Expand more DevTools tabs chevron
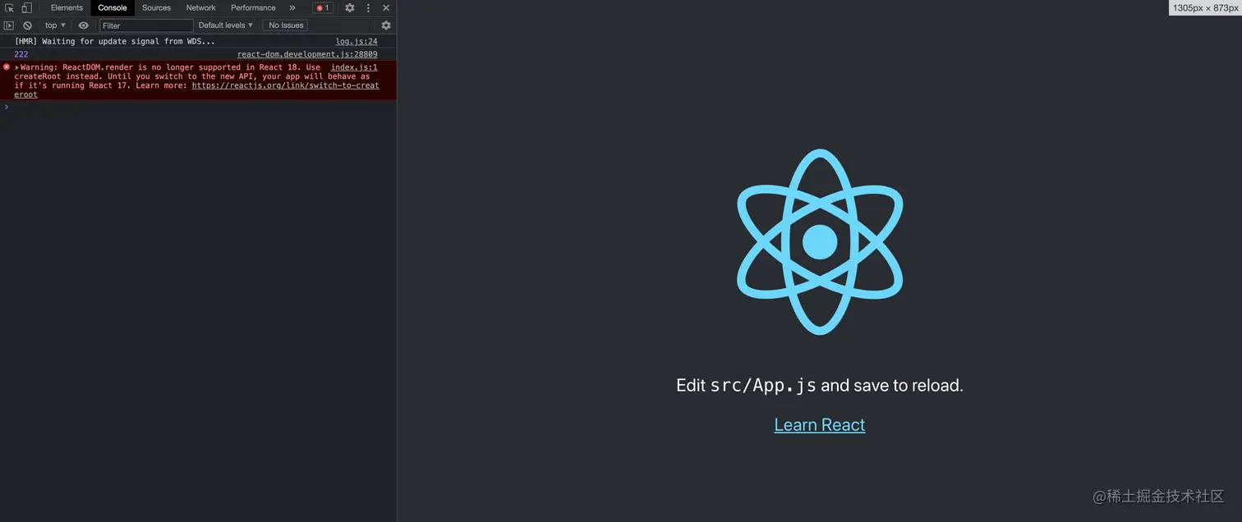Image resolution: width=1242 pixels, height=522 pixels. [292, 8]
